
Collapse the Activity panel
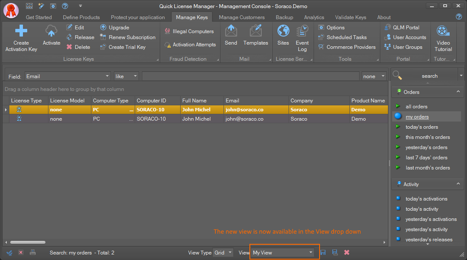click(458, 184)
